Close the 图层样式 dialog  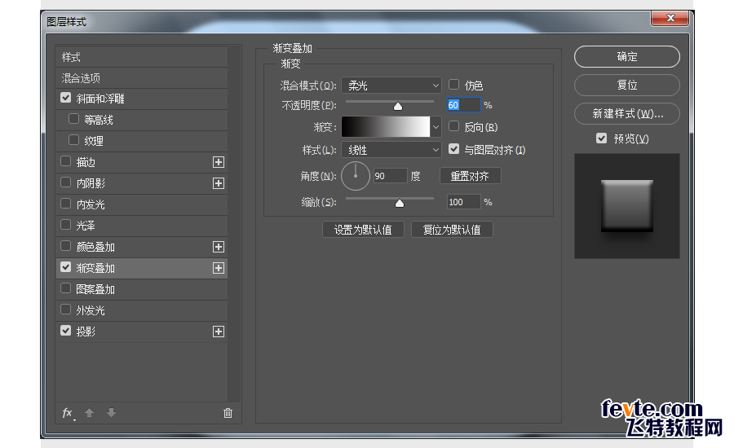(670, 18)
